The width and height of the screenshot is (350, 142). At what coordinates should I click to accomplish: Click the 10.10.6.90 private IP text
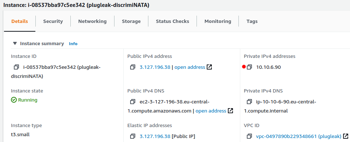click(x=269, y=67)
